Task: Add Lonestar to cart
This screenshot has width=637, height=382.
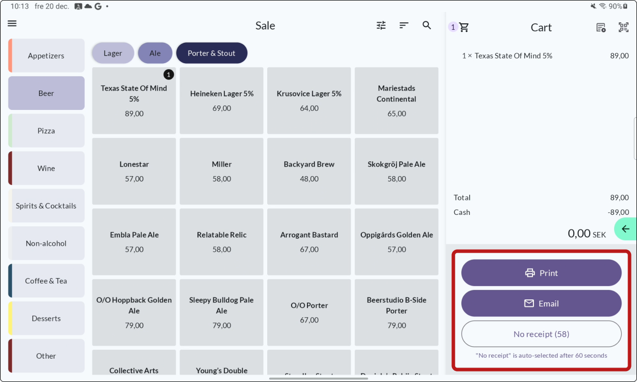Action: tap(134, 171)
